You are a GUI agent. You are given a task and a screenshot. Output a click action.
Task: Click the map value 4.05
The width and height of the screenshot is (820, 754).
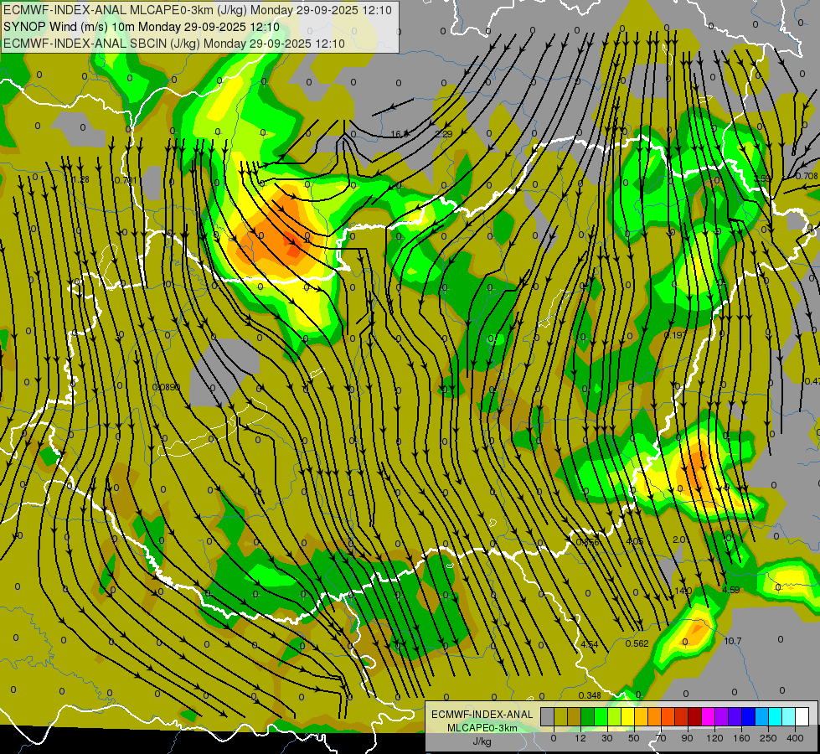pyautogui.click(x=634, y=541)
